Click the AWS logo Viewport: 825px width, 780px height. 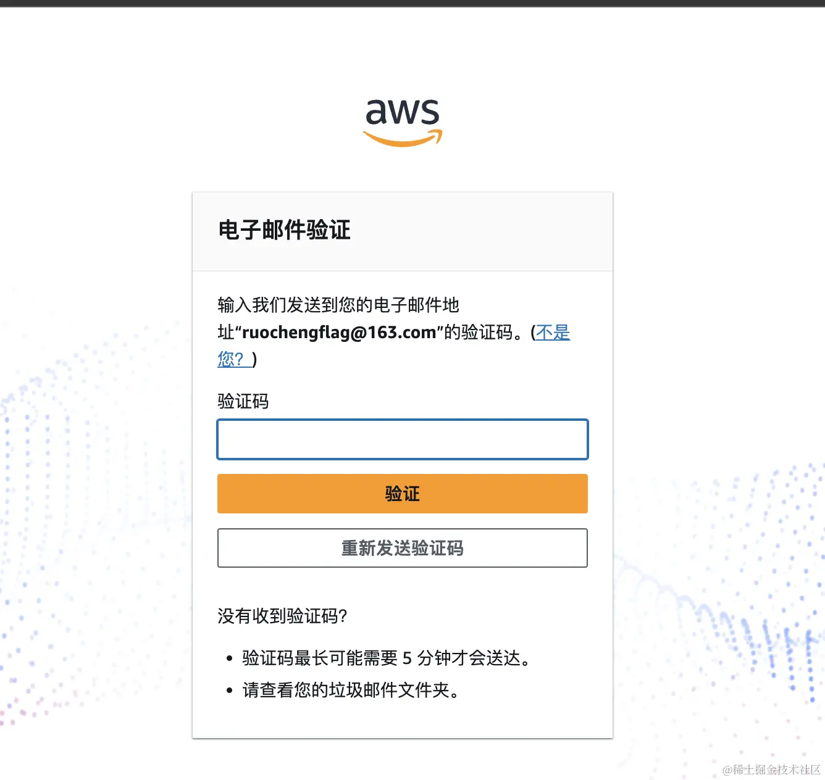(x=403, y=122)
